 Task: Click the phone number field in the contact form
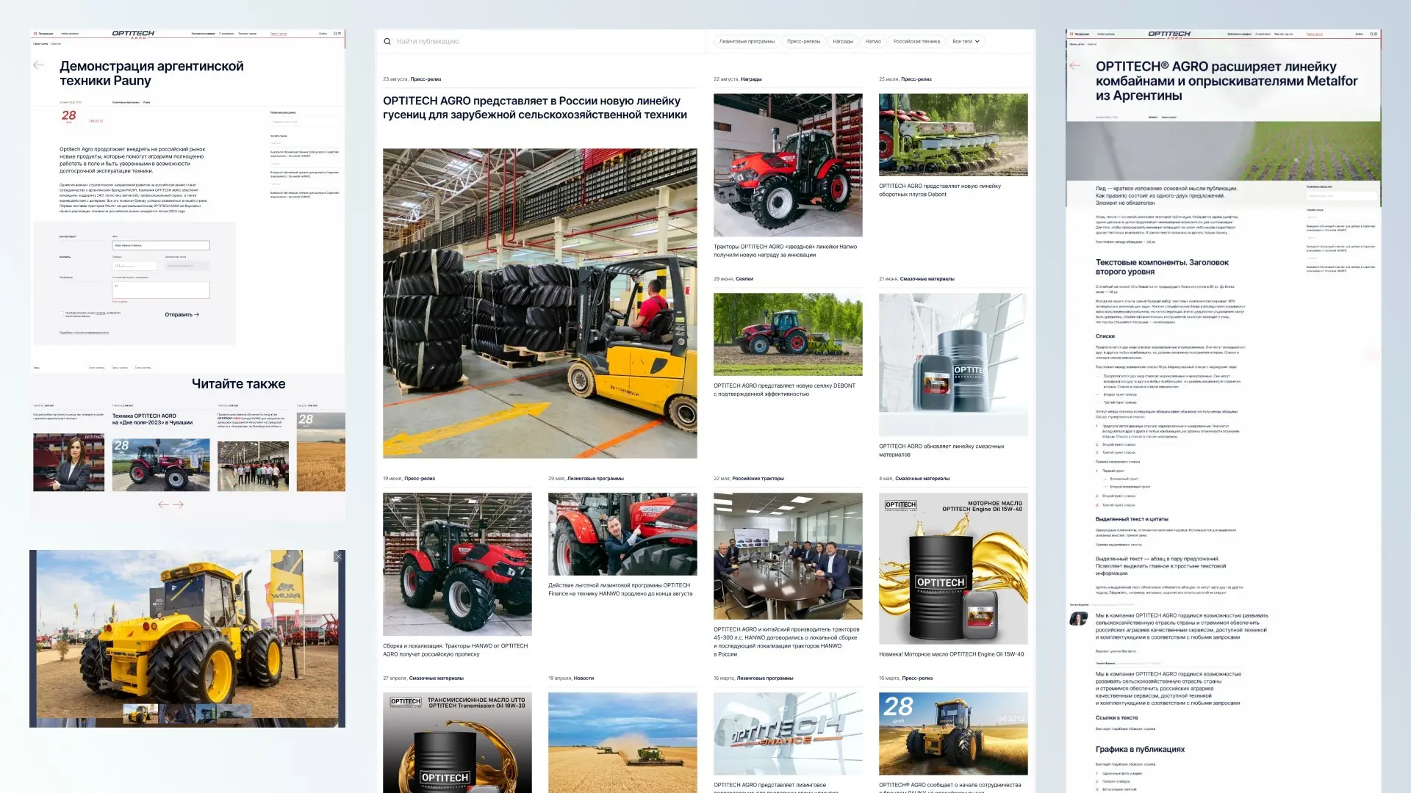pos(134,266)
